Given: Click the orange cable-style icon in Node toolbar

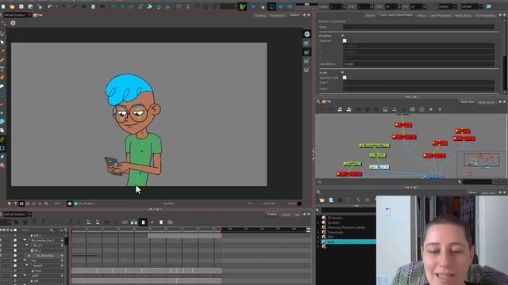Looking at the screenshot, I should click(385, 109).
